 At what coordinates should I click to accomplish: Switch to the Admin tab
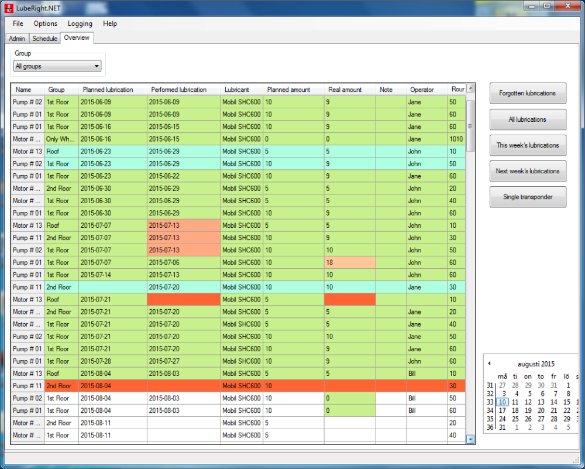[17, 39]
